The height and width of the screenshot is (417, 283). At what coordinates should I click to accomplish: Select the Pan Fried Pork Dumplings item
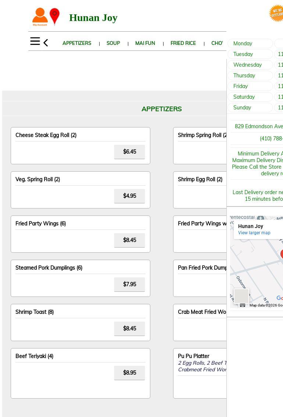point(202,267)
